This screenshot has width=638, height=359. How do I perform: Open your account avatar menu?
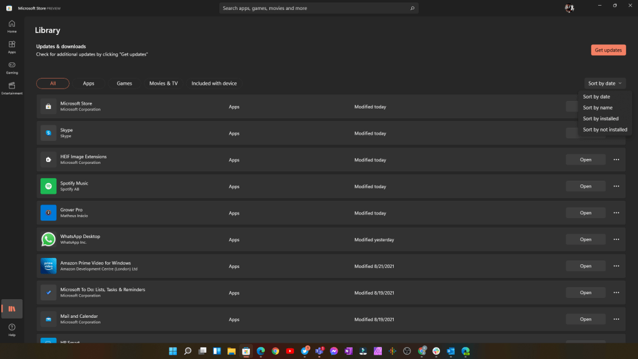pos(569,8)
